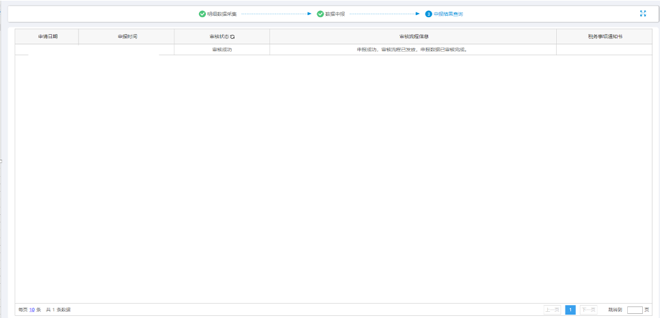
Task: Click the fullscreen expand icon
Action: [643, 14]
